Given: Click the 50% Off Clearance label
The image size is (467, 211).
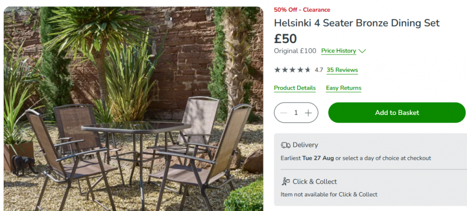Looking at the screenshot, I should click(x=302, y=10).
